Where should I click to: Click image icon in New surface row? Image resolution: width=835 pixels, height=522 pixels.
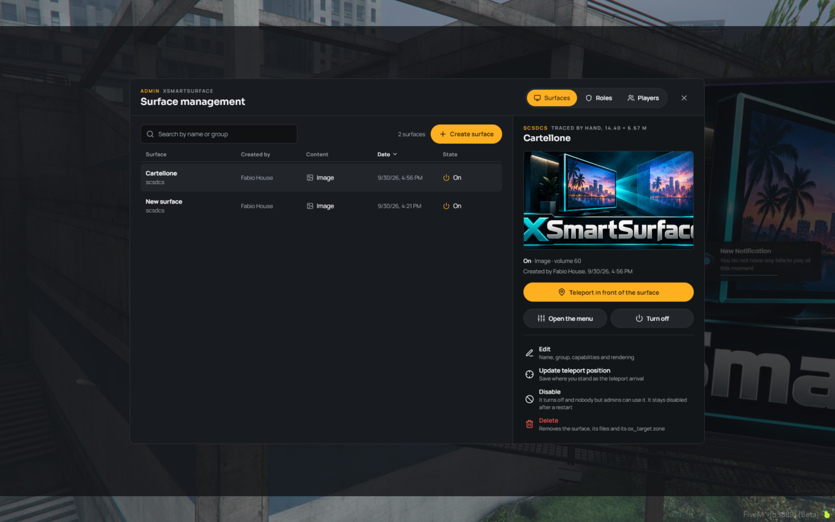click(x=310, y=206)
